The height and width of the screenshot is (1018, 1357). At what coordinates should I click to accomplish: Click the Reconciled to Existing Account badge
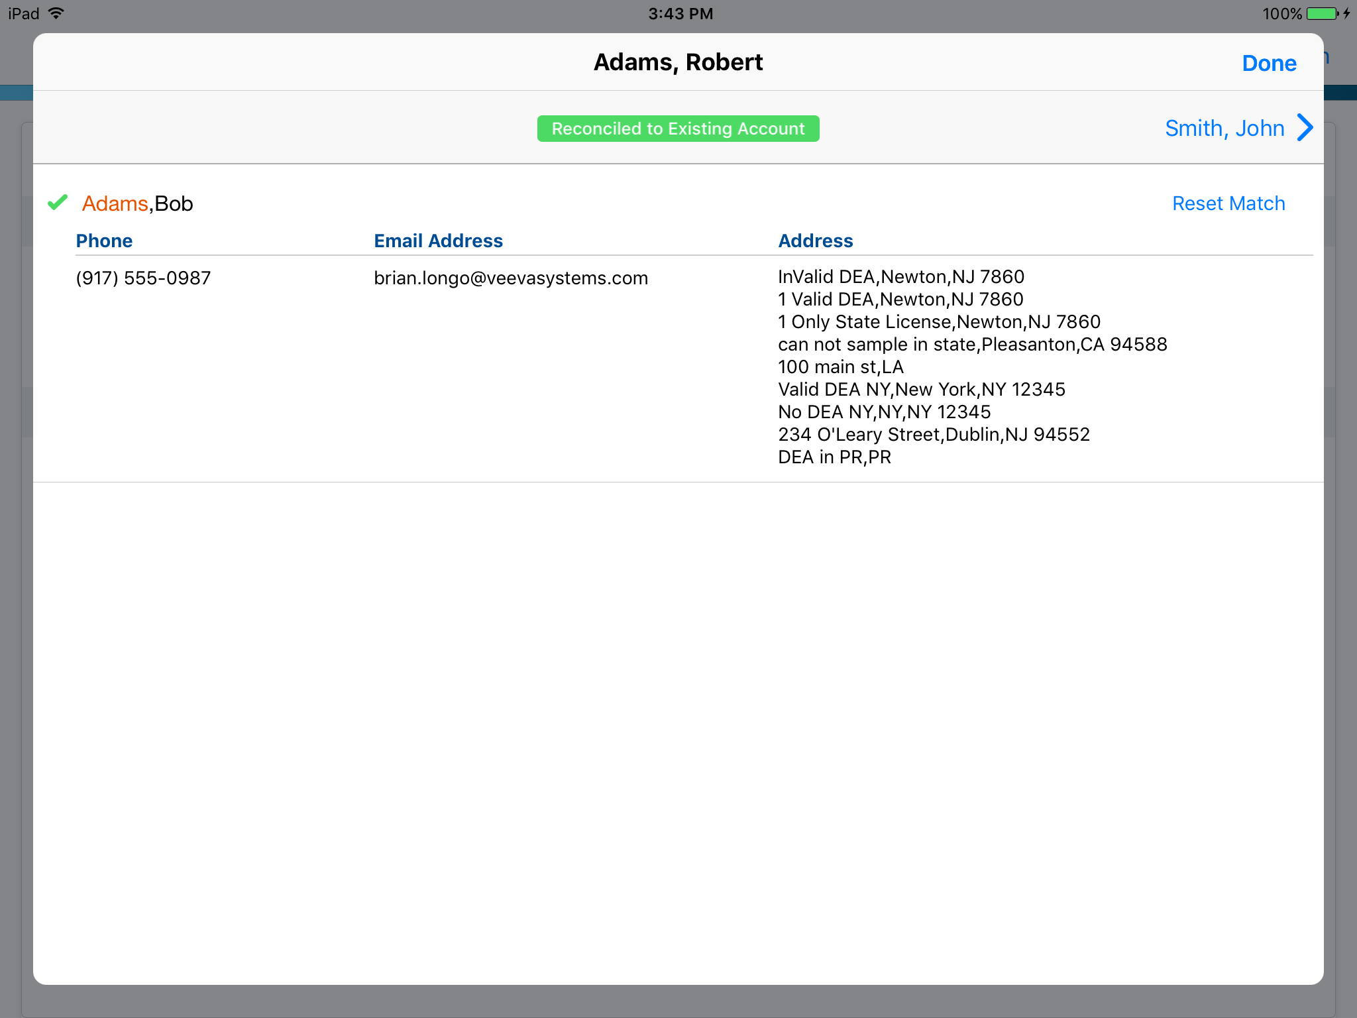pos(678,129)
